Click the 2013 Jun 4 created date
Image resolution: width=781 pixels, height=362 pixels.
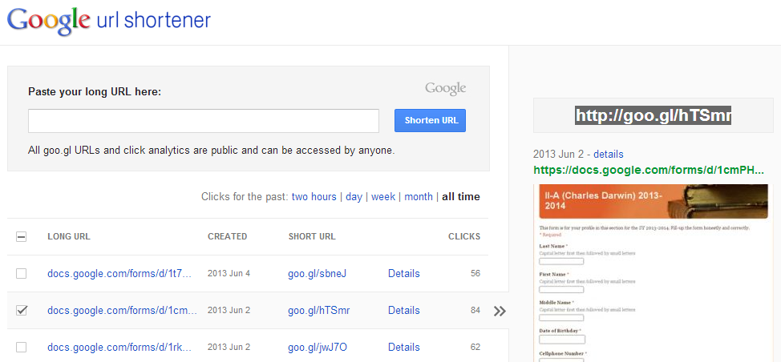tap(229, 273)
